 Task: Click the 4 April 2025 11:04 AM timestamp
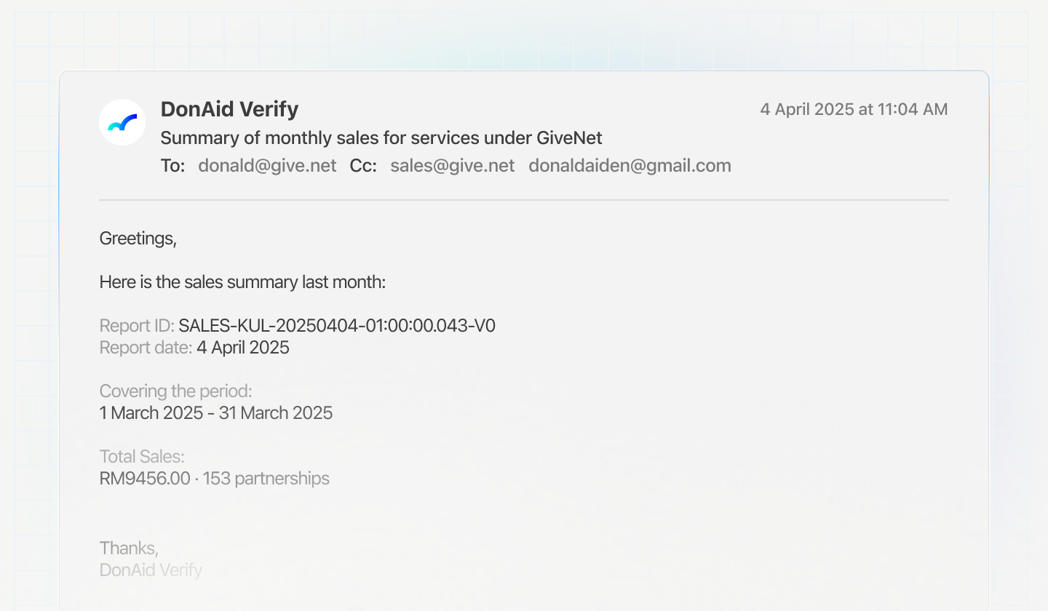(854, 109)
